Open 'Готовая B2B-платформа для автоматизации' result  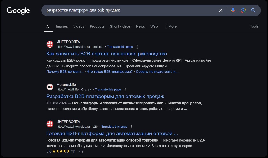coord(112,134)
